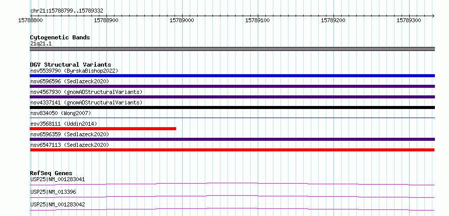Select the blue nsv5539790 variant bar
Image resolution: width=449 pixels, height=216 pixels.
(x=232, y=76)
